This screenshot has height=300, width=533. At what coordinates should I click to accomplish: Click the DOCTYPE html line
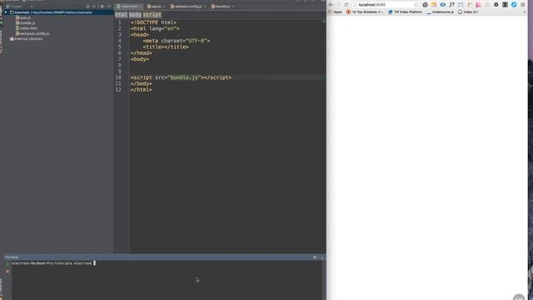coord(153,22)
